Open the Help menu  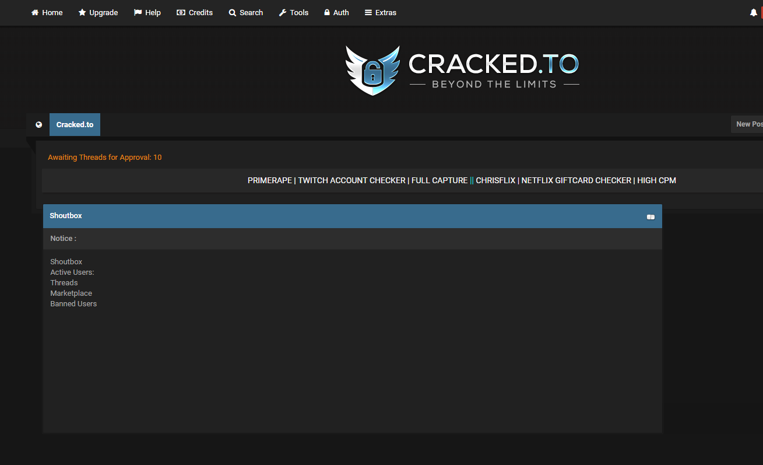147,12
